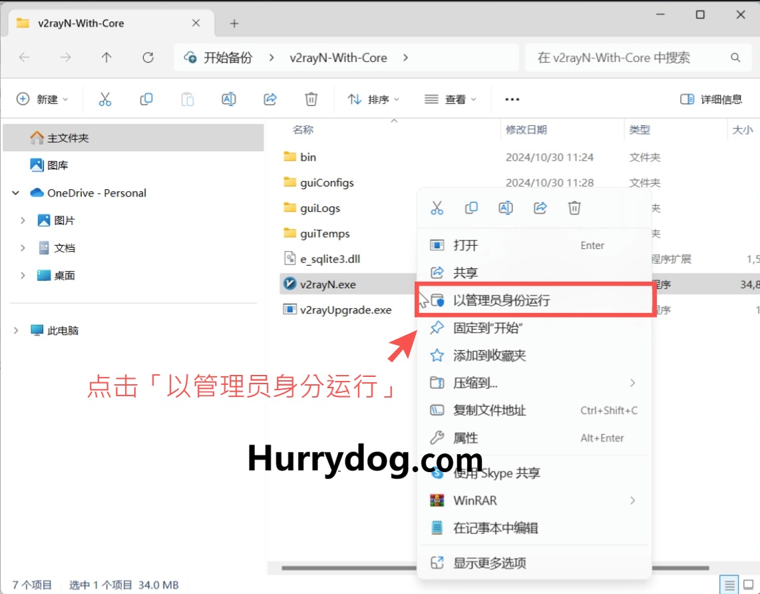This screenshot has width=760, height=594.
Task: Click the cut icon in the context menu
Action: [437, 208]
